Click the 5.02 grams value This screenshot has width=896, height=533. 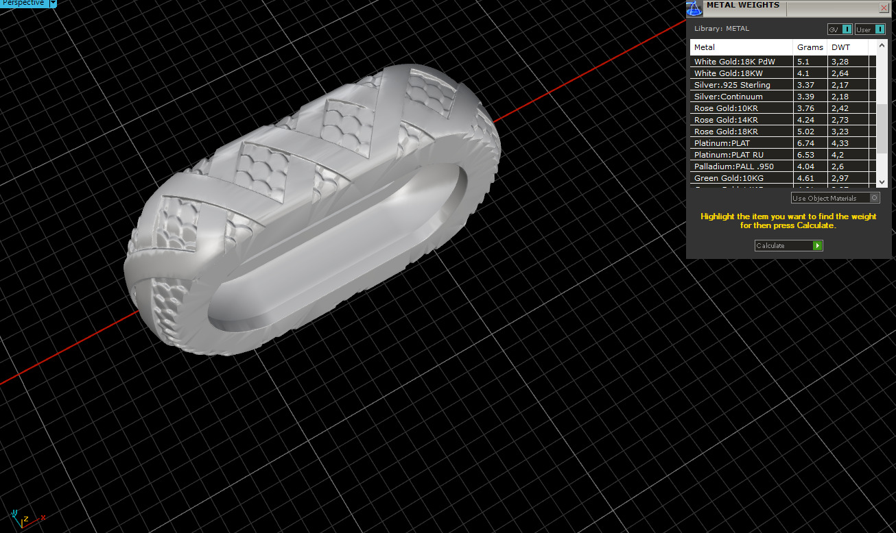coord(804,132)
